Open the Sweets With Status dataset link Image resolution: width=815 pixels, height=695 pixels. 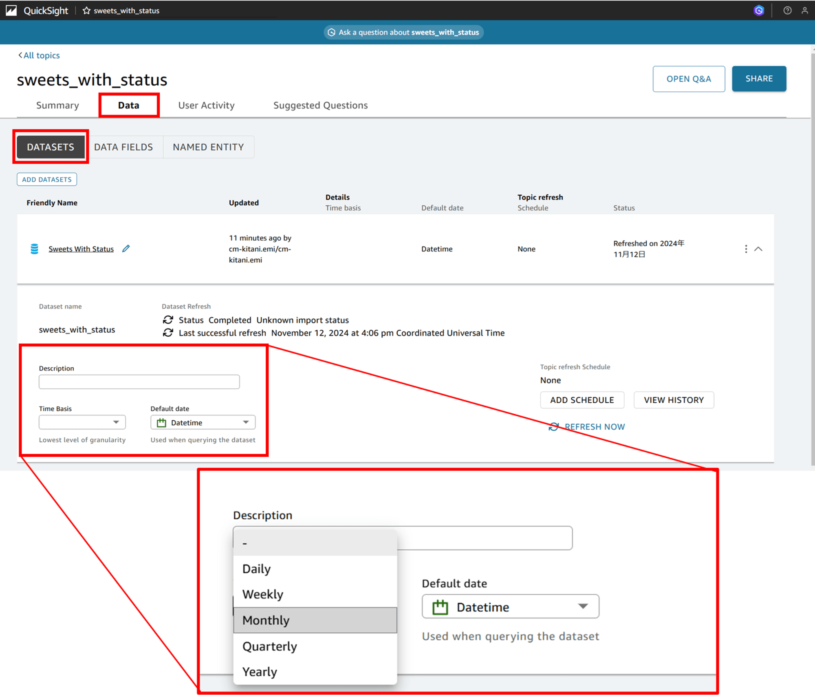pos(81,249)
